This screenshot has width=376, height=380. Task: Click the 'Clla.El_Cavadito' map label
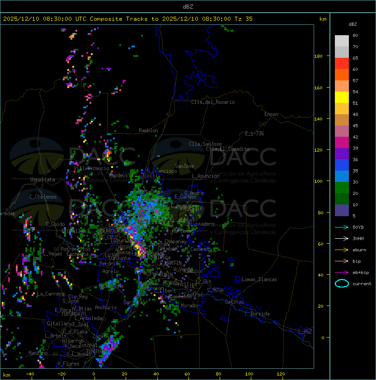[x=228, y=149]
